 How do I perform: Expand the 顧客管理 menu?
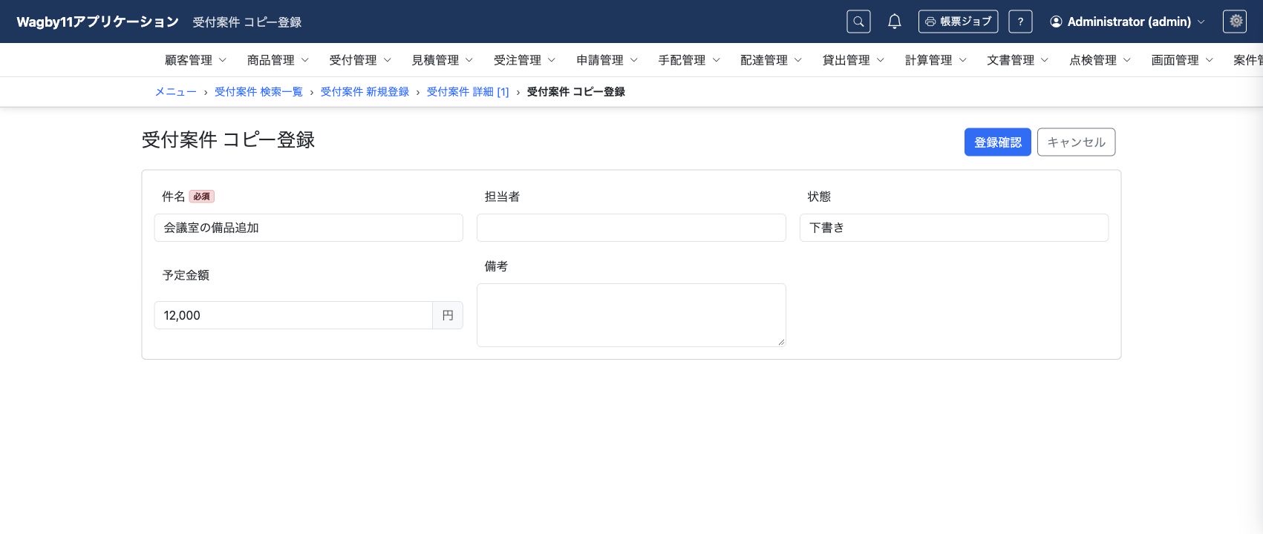195,60
